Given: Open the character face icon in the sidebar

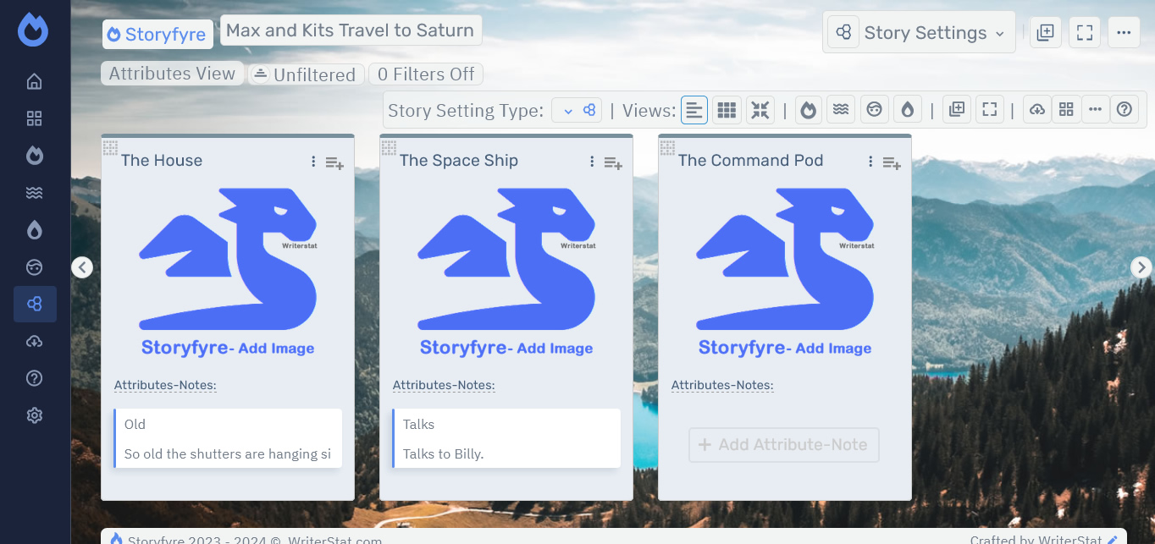Looking at the screenshot, I should [34, 267].
